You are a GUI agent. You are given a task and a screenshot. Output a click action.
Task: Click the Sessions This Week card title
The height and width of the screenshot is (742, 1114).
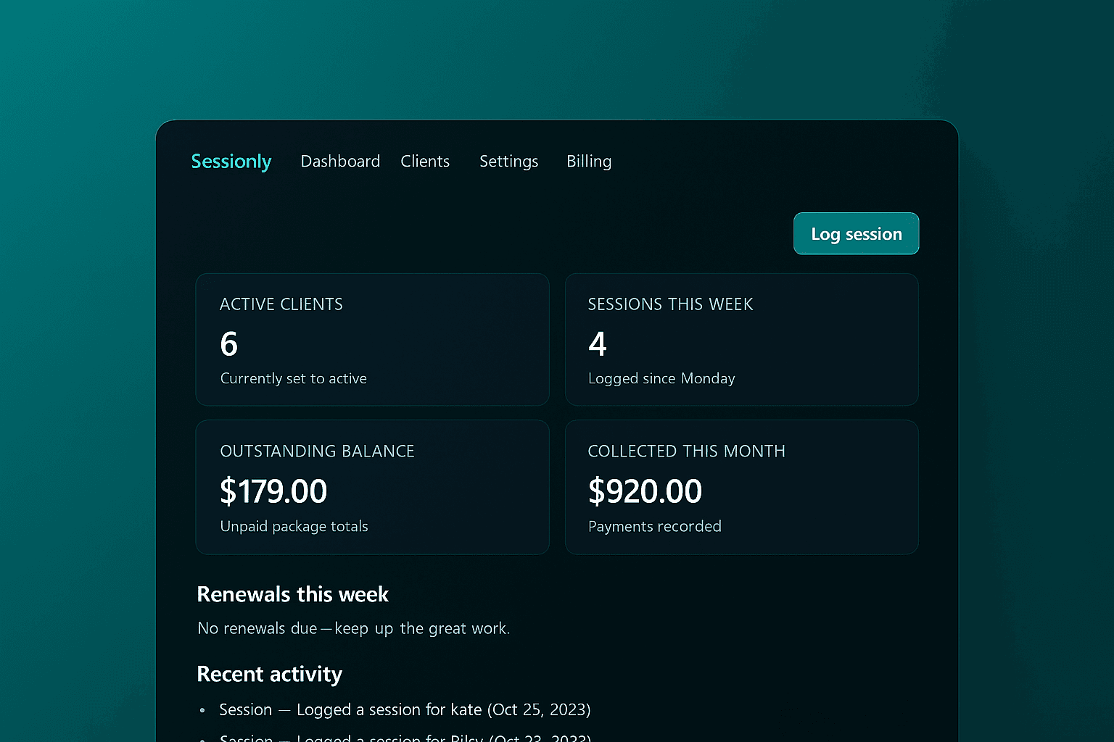pos(670,304)
